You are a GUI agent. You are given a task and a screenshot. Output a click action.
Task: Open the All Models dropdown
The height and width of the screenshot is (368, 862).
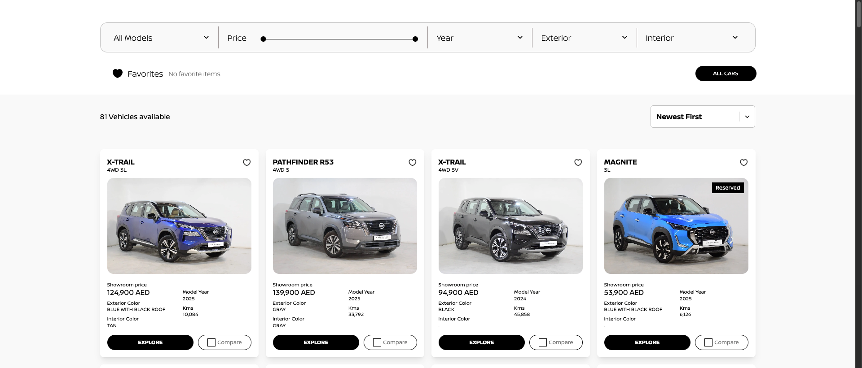[x=161, y=38]
